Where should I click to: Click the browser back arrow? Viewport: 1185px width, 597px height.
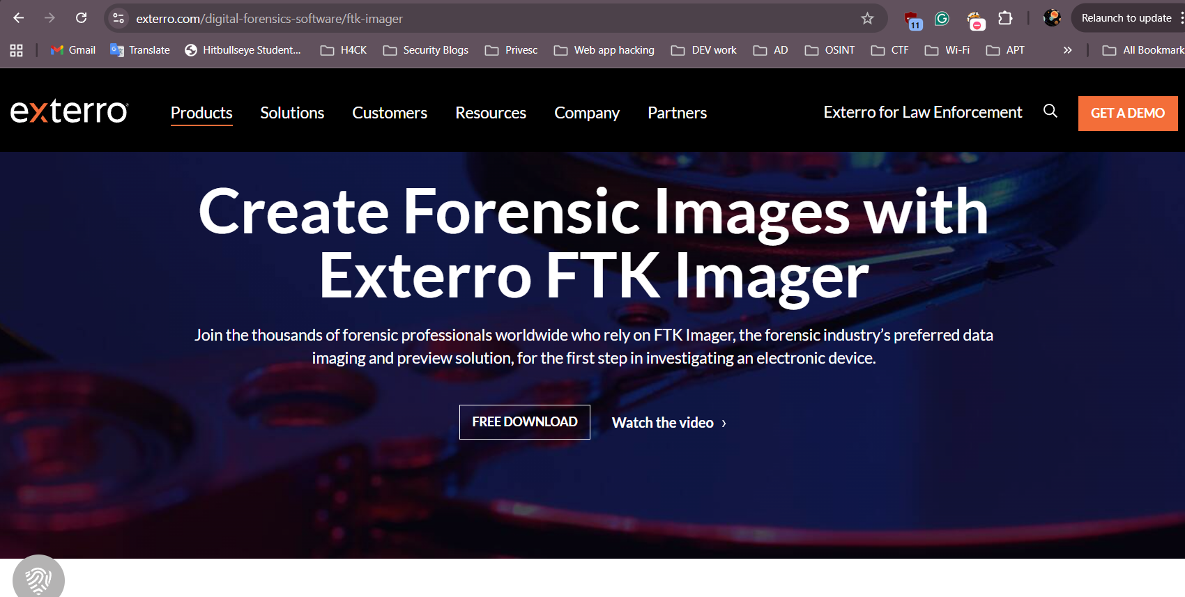19,18
